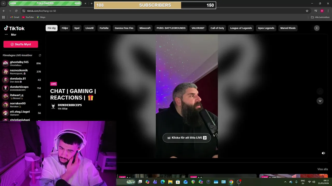This screenshot has width=332, height=186.
Task: Switch to the Följer tab
Action: [x=65, y=28]
